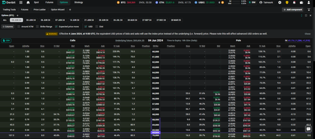Click the 68,500 strike cell
The image size is (315, 139).
click(156, 120)
